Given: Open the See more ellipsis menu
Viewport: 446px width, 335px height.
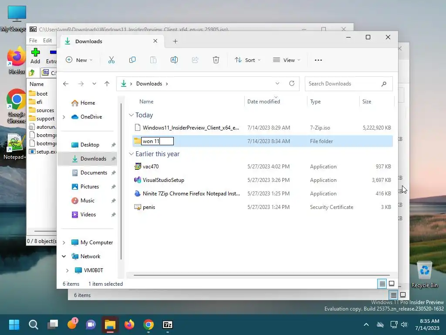Looking at the screenshot, I should pyautogui.click(x=318, y=60).
